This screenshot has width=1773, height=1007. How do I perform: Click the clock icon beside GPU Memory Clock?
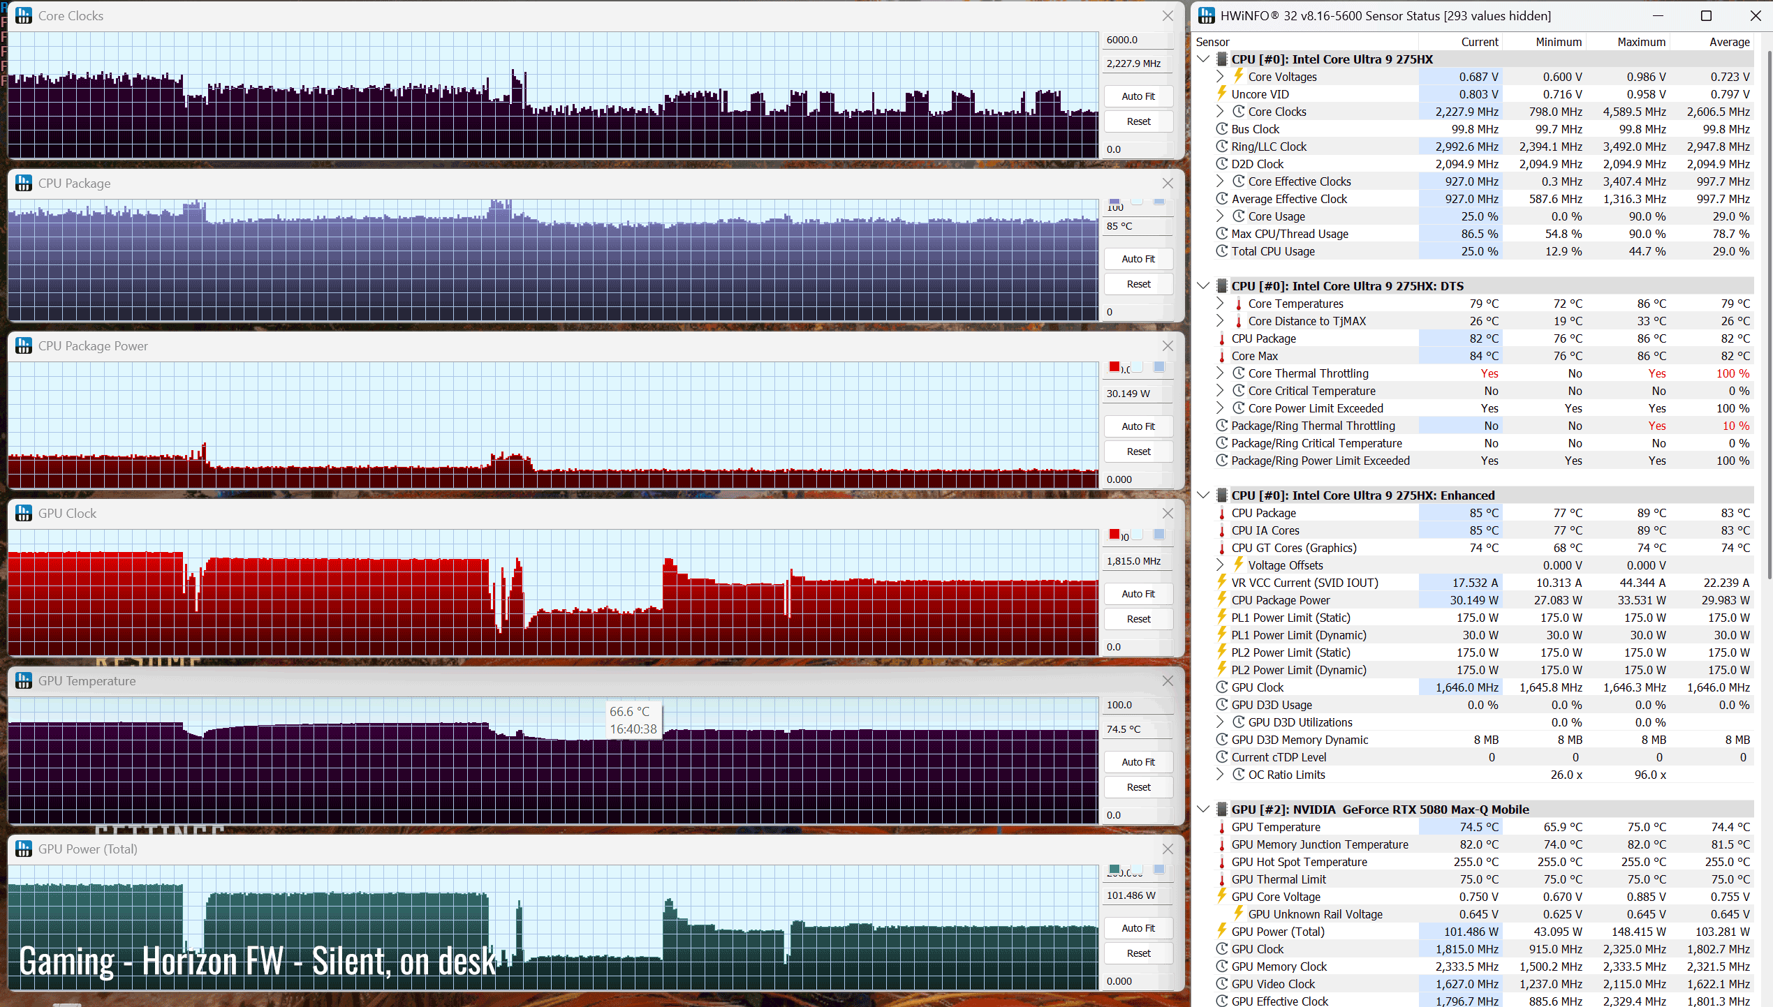tap(1222, 966)
